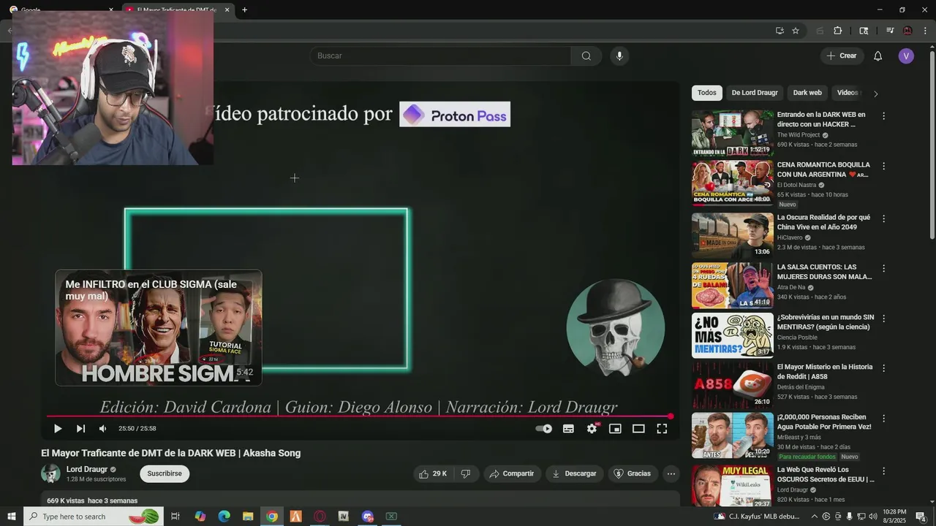Open options for 'La Oscura Realidad' video

(x=883, y=218)
